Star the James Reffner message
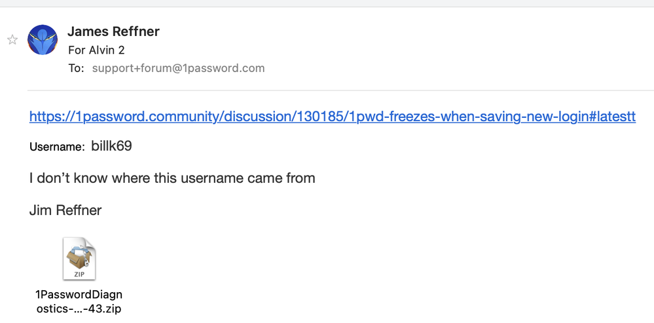Screen dimensions: 654x323 click(12, 40)
